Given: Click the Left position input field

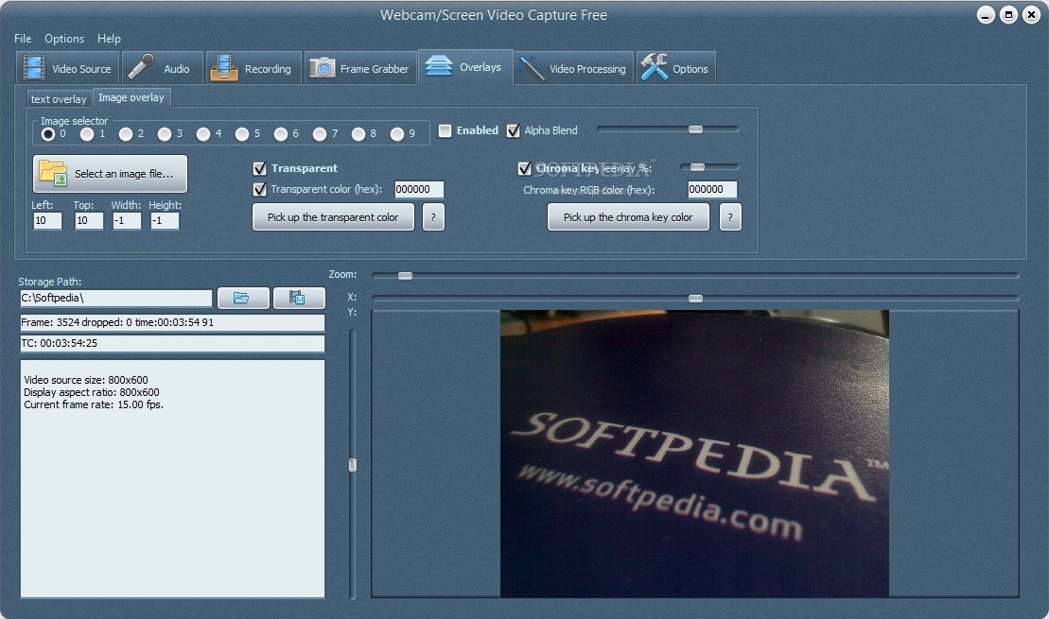Looking at the screenshot, I should [47, 220].
